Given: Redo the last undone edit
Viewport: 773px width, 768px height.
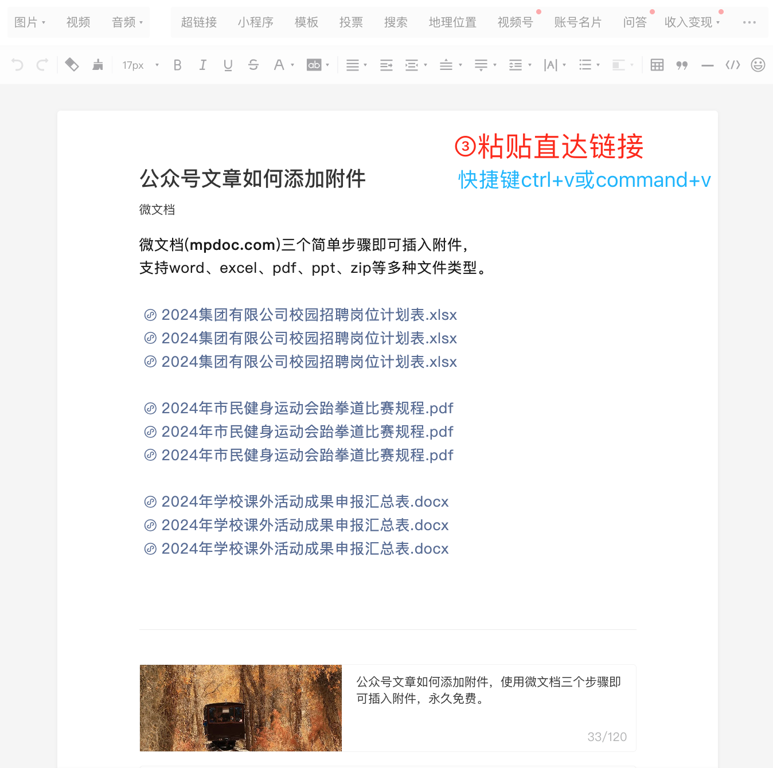Looking at the screenshot, I should click(42, 65).
